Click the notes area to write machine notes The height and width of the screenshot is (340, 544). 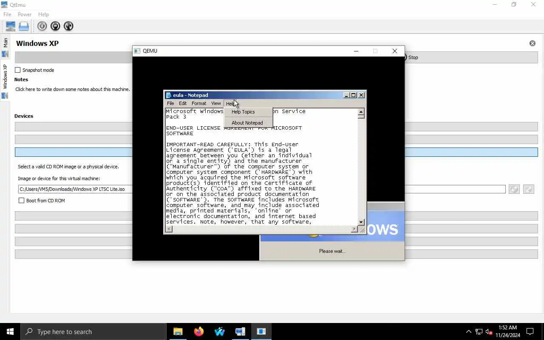[x=73, y=89]
